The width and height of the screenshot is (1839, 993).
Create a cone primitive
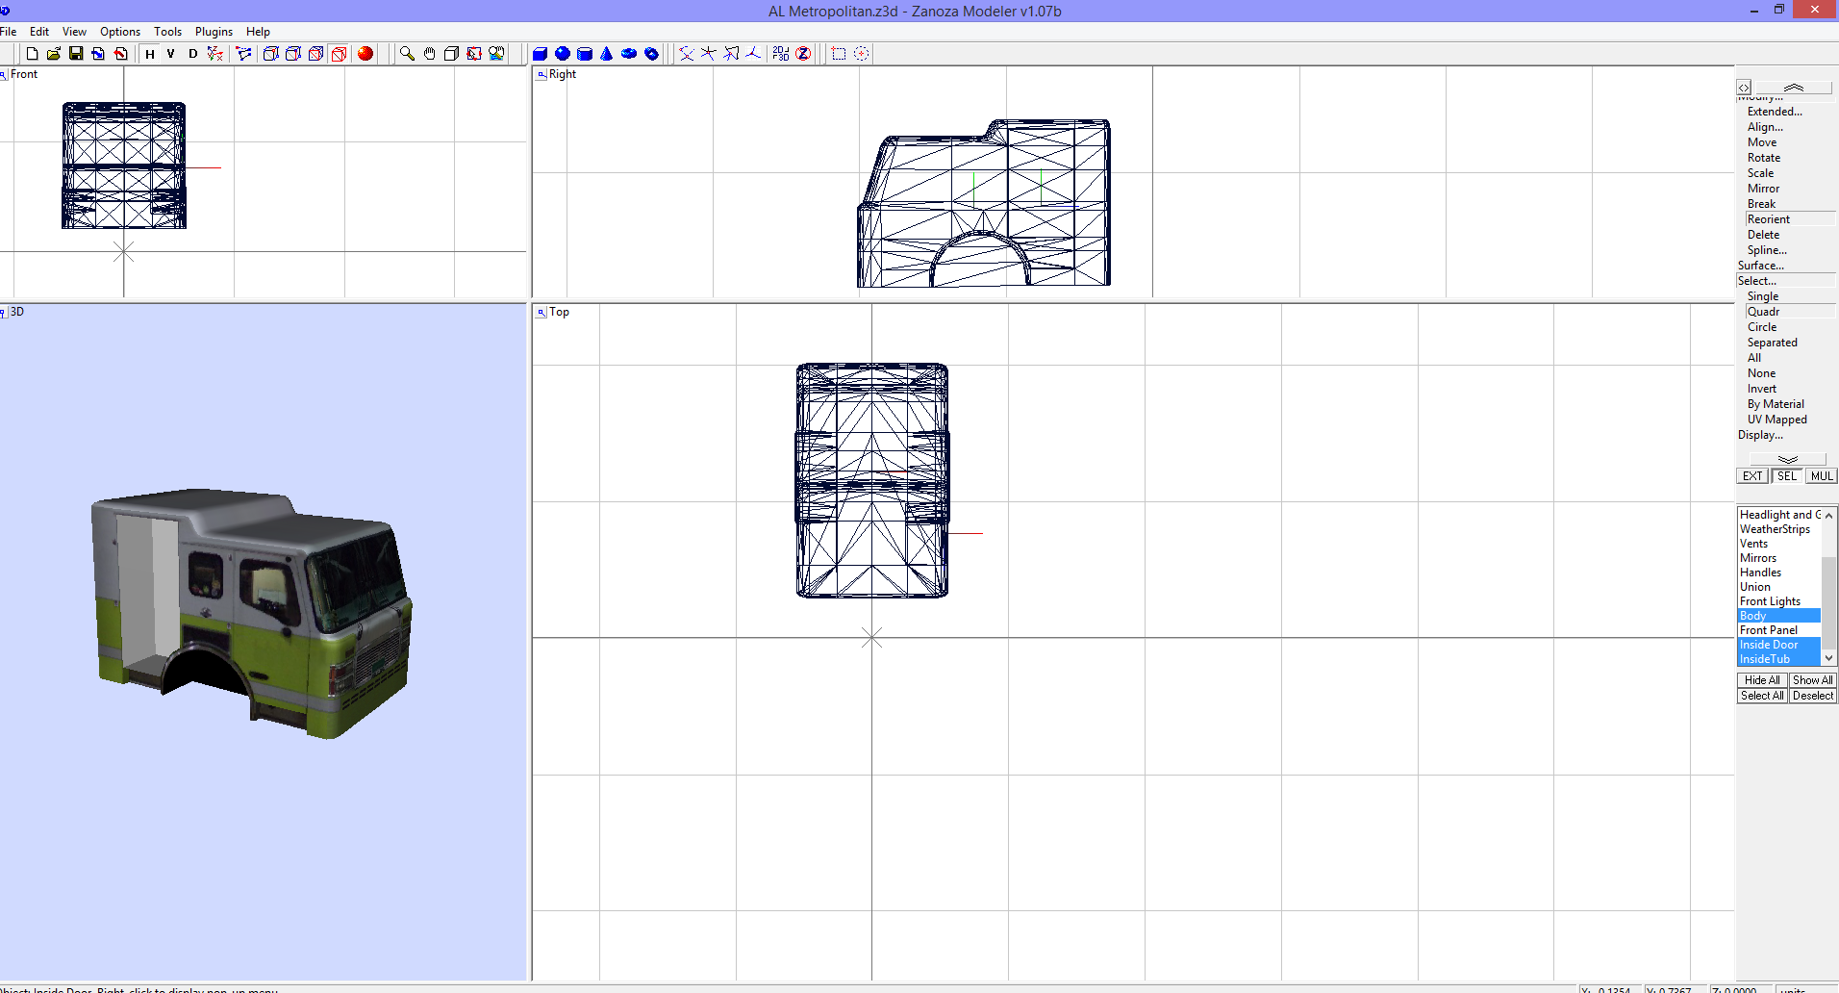606,54
